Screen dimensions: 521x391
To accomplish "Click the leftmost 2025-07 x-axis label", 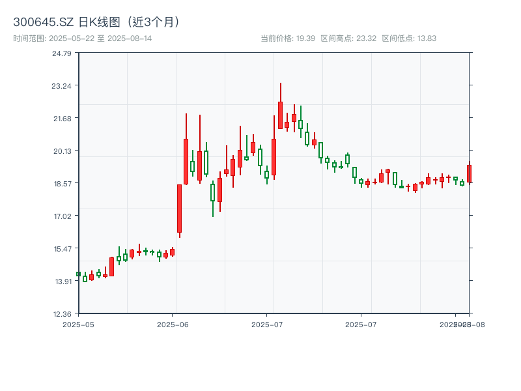I will (267, 324).
